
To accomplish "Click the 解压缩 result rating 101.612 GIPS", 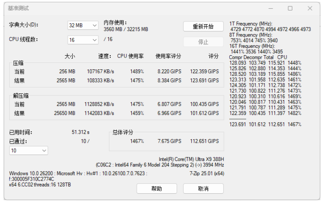I will tap(204, 113).
